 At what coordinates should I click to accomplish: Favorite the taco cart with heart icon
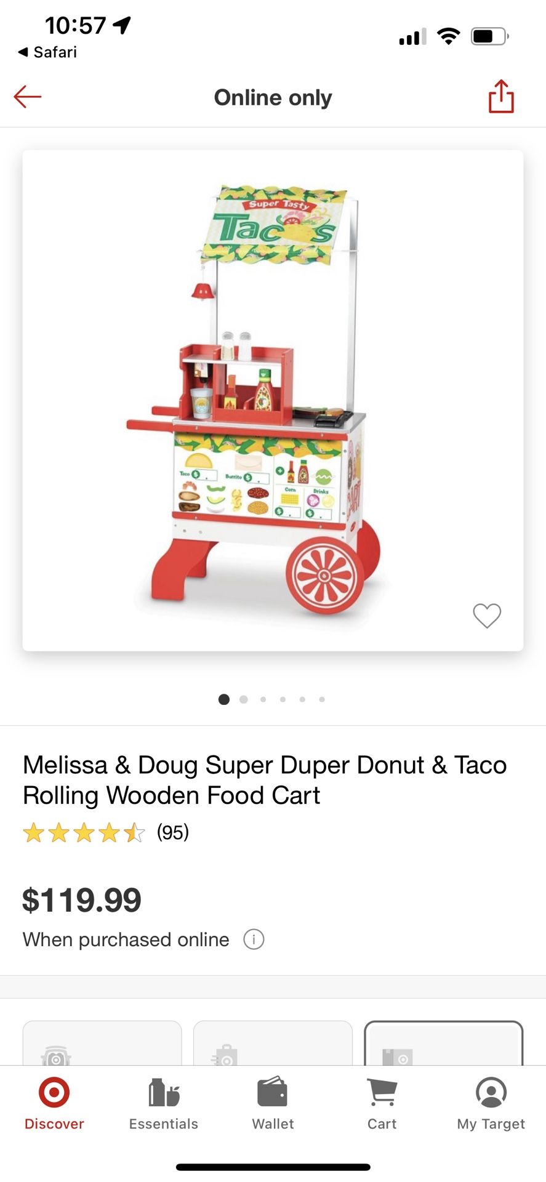tap(486, 615)
